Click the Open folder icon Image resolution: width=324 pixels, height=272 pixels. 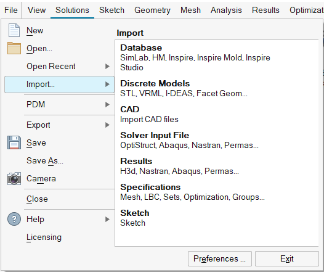coord(14,48)
